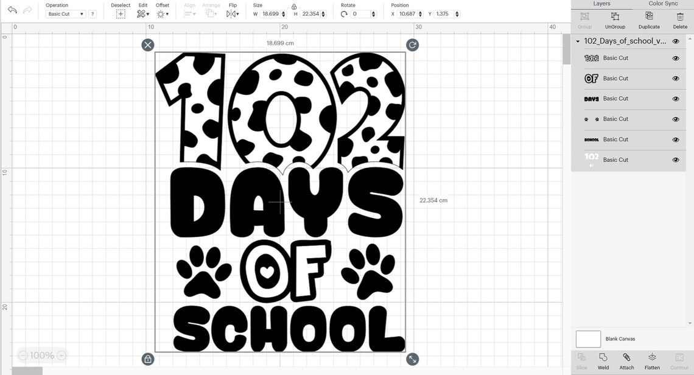
Task: Collapse the 102_Days_of_school group
Action: 577,41
